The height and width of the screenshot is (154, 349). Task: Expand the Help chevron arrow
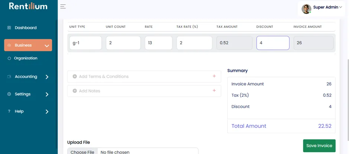(47, 112)
